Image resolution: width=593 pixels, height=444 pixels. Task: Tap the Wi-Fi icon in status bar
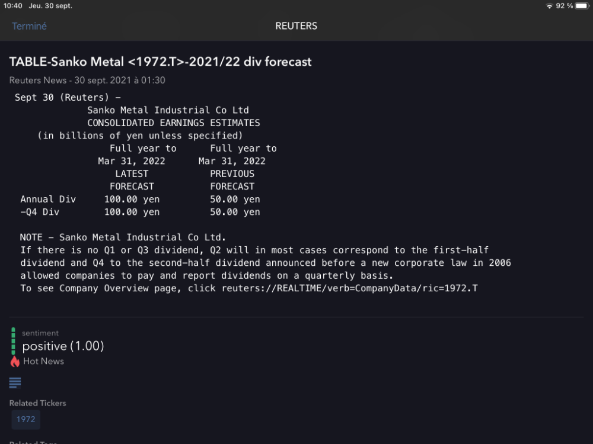tap(549, 6)
